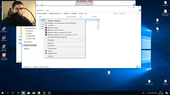
Task: Show hidden tray icons chevron
Action: [x=147, y=93]
